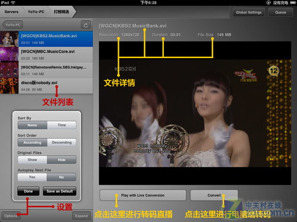Image resolution: width=297 pixels, height=222 pixels.
Task: Open RainstoneRemix thumbnail
Action: [9, 70]
